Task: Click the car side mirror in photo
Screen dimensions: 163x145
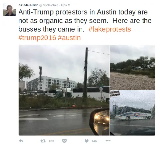Action: tap(99, 121)
